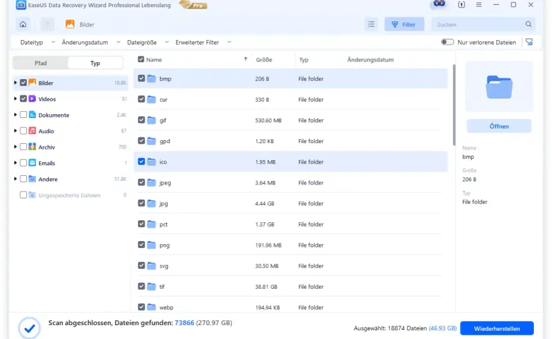Click the Emails category icon
This screenshot has width=552, height=339.
[x=32, y=163]
